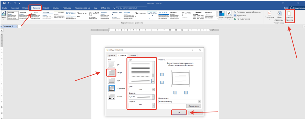305x119 pixels.
Task: Choose the 'тень' shadow border setting
Action: [112, 80]
